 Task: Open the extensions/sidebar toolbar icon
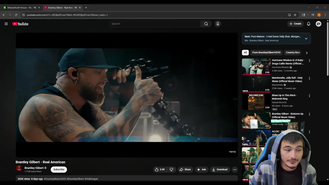304,15
